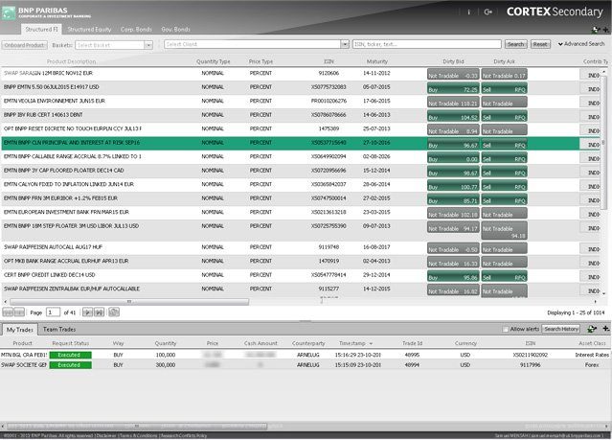This screenshot has height=440, width=612.
Task: Go to the previous results page
Action: (x=19, y=313)
